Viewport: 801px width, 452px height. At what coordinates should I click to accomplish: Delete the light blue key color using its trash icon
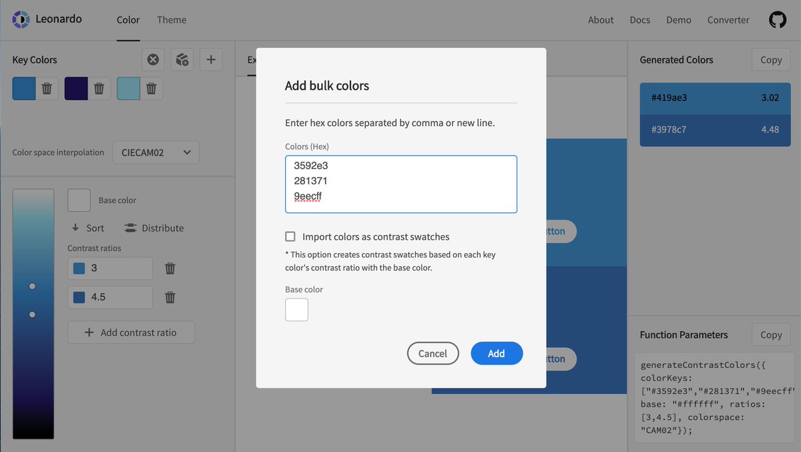[152, 88]
